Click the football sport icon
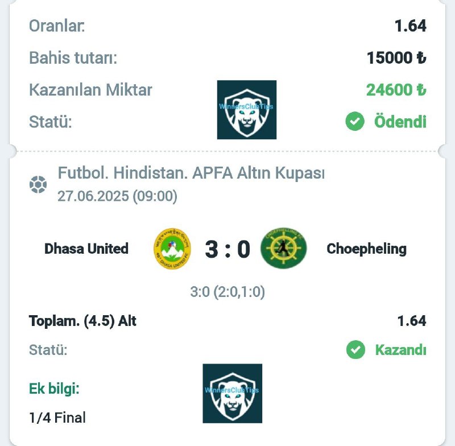This screenshot has width=455, height=446. click(x=38, y=184)
